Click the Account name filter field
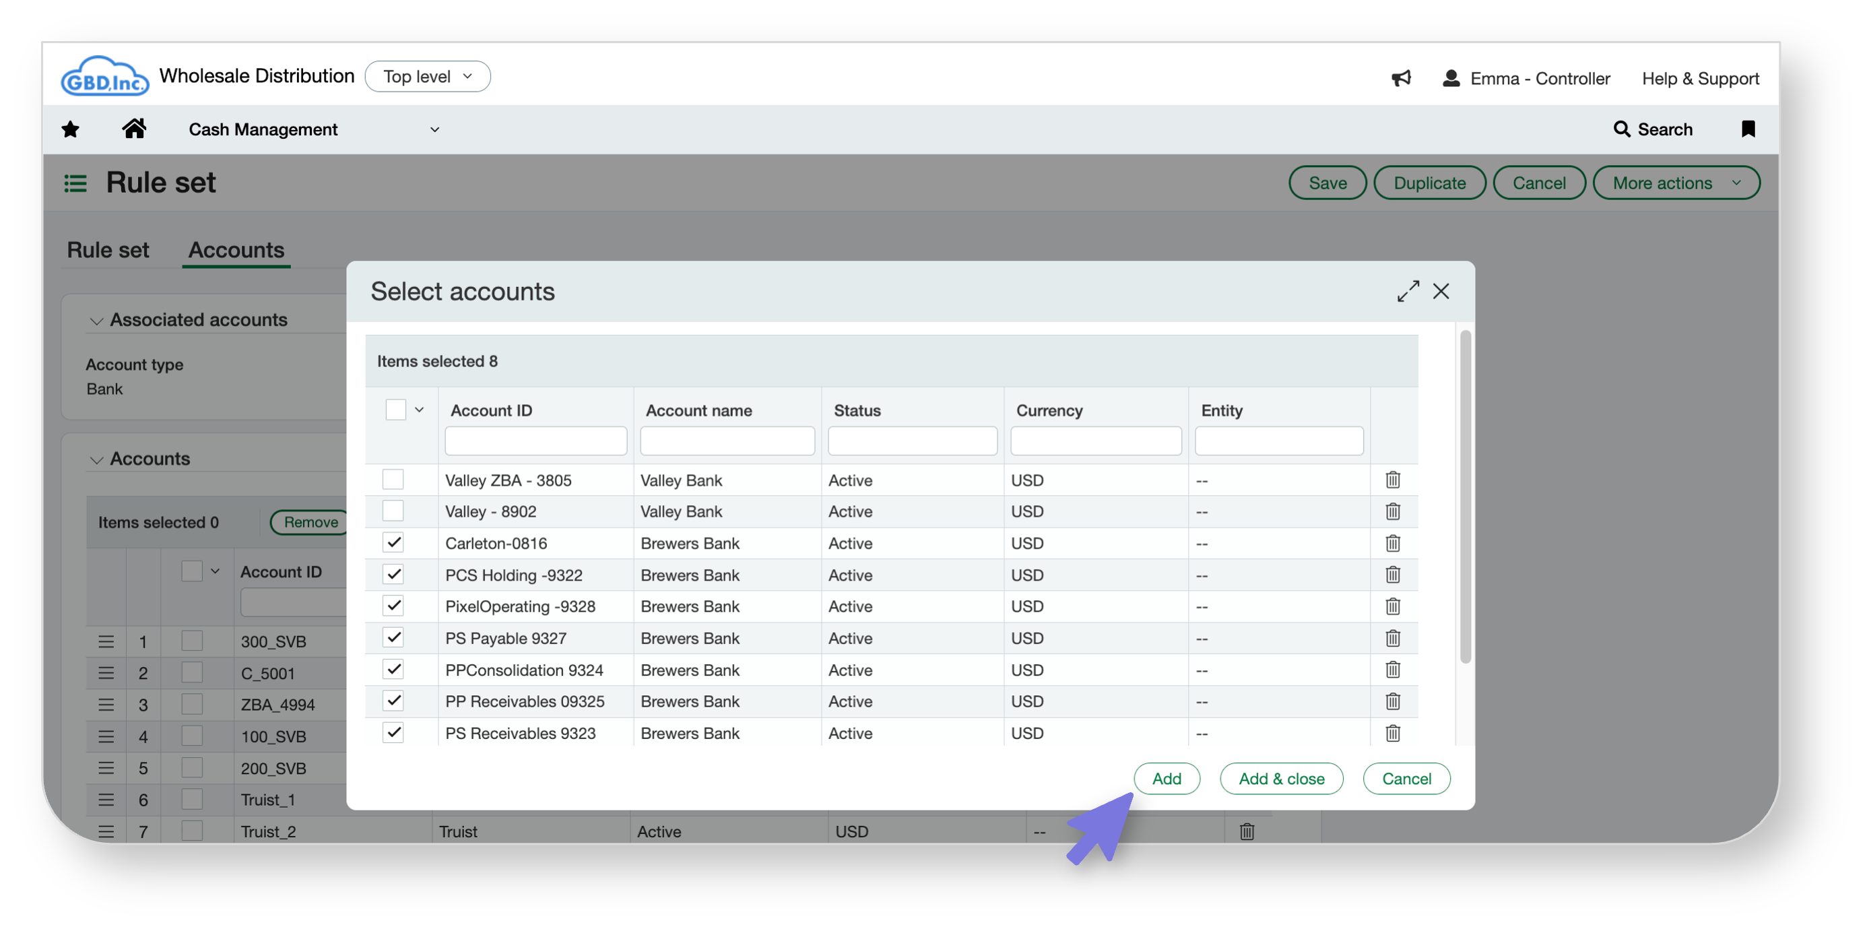The height and width of the screenshot is (929, 1867). 727,441
